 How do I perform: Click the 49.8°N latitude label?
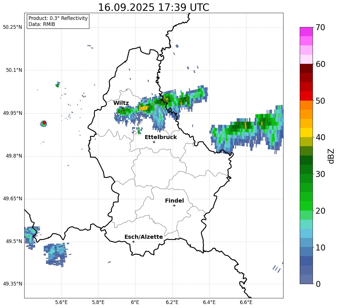[x=14, y=156]
